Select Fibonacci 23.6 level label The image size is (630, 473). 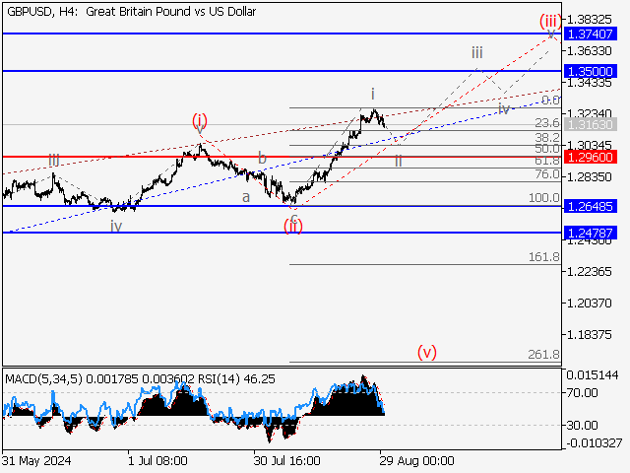point(547,122)
